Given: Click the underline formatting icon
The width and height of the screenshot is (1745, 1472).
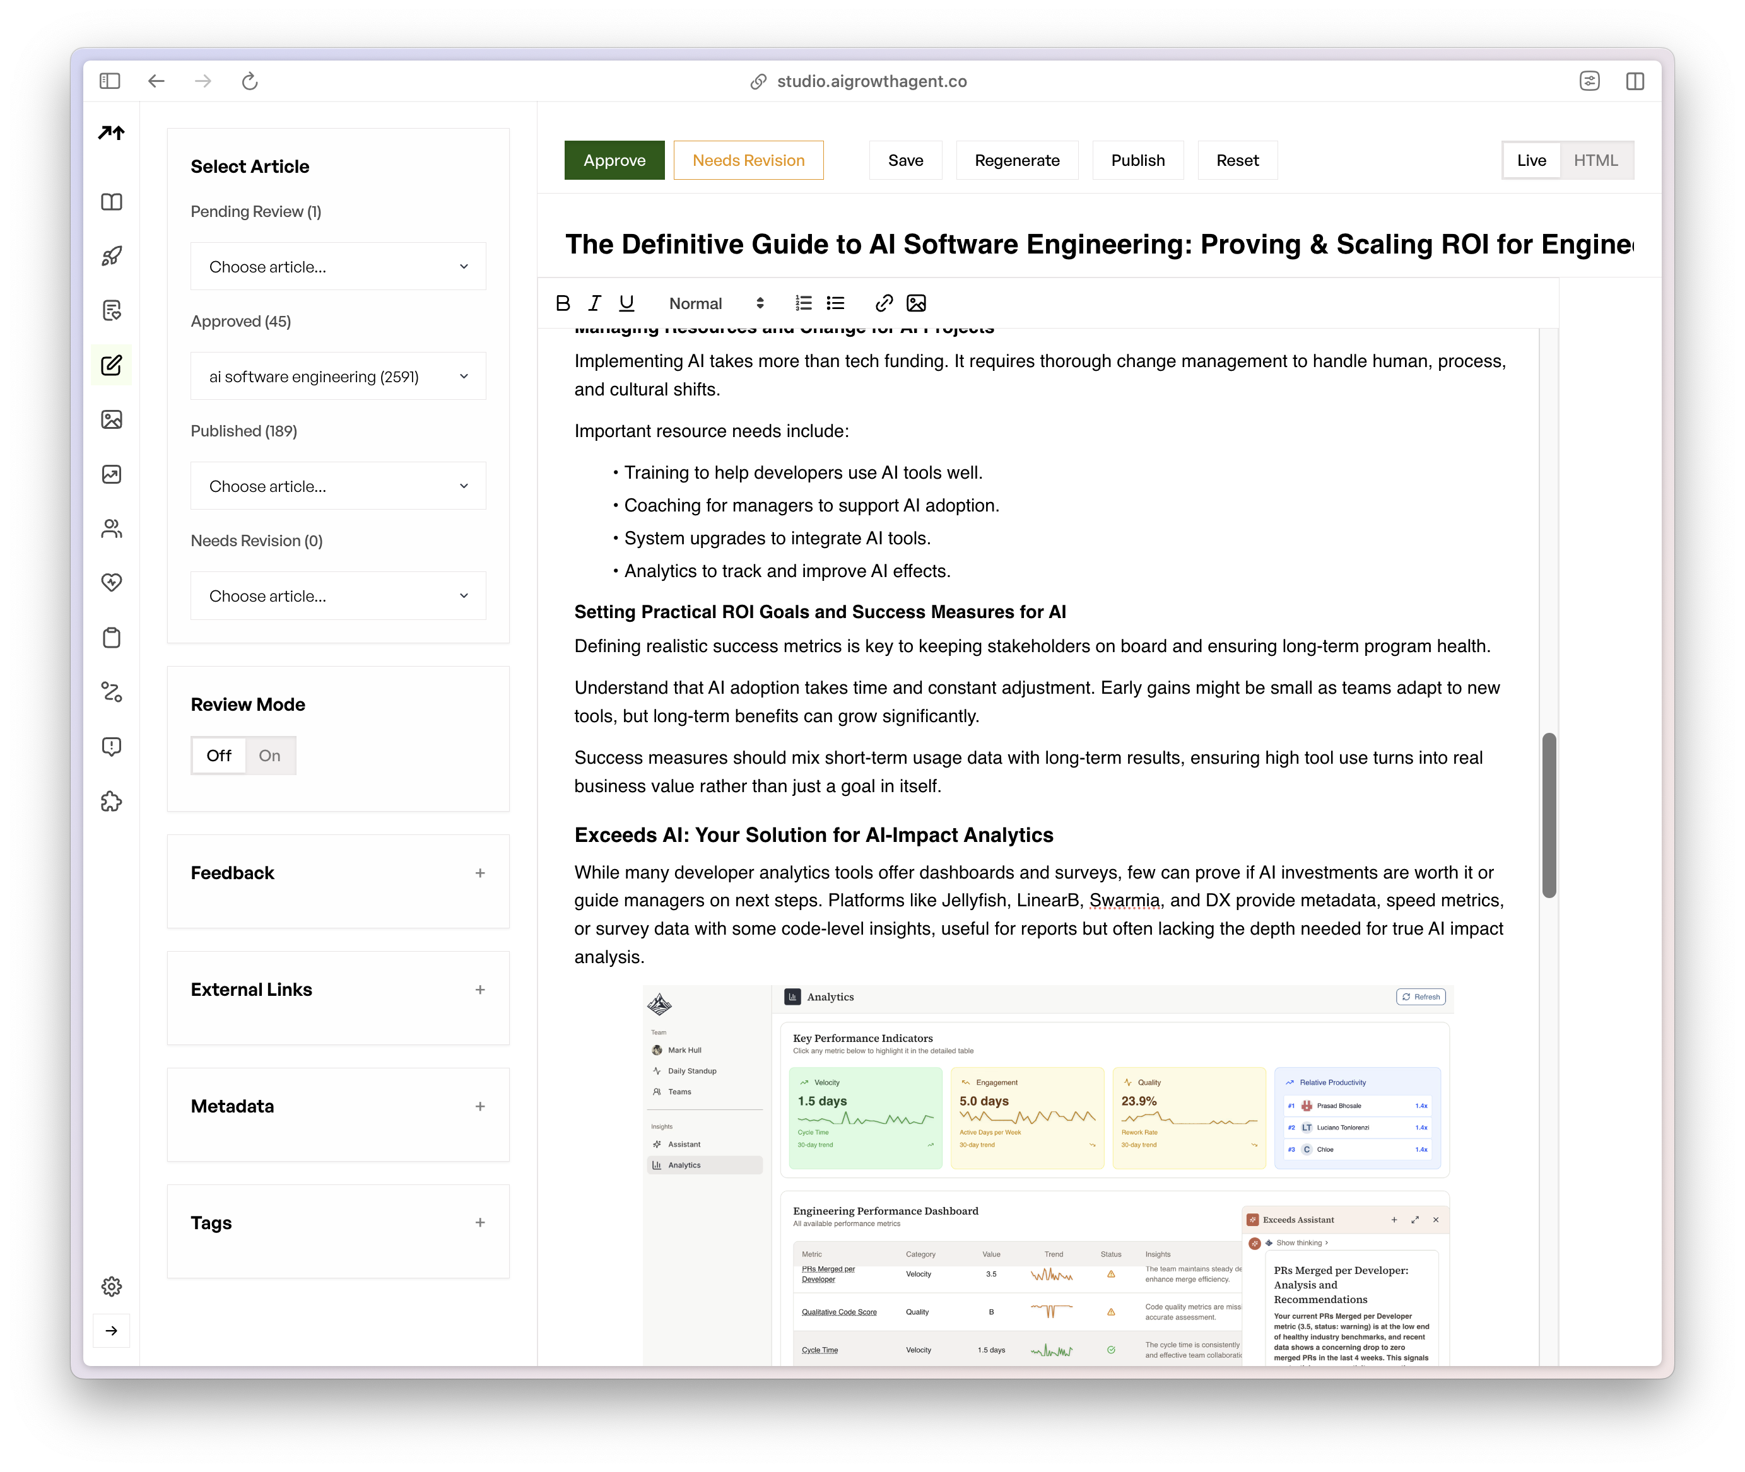Looking at the screenshot, I should (x=626, y=303).
